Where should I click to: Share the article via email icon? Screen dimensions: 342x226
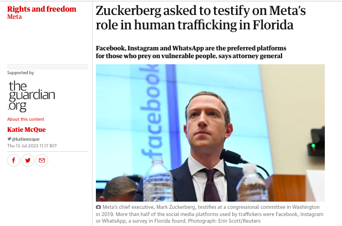tap(40, 161)
